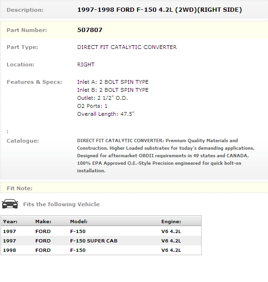Select the Outlet: 2 1/2" O.D. line

[x=102, y=98]
